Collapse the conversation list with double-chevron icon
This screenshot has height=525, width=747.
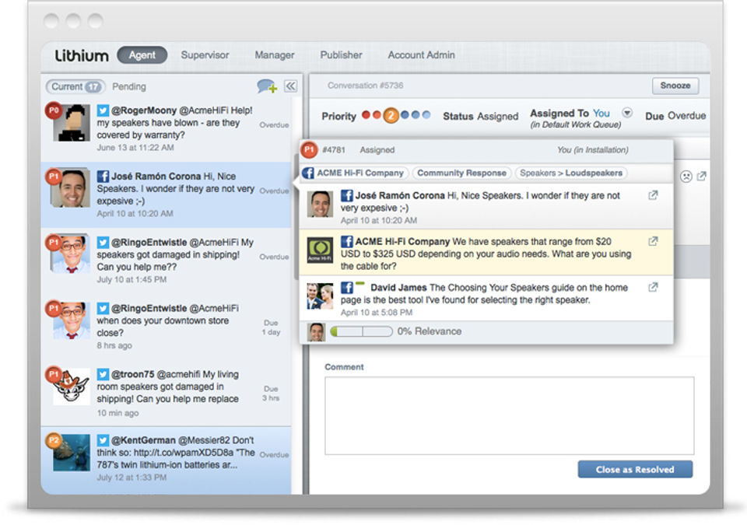(290, 86)
